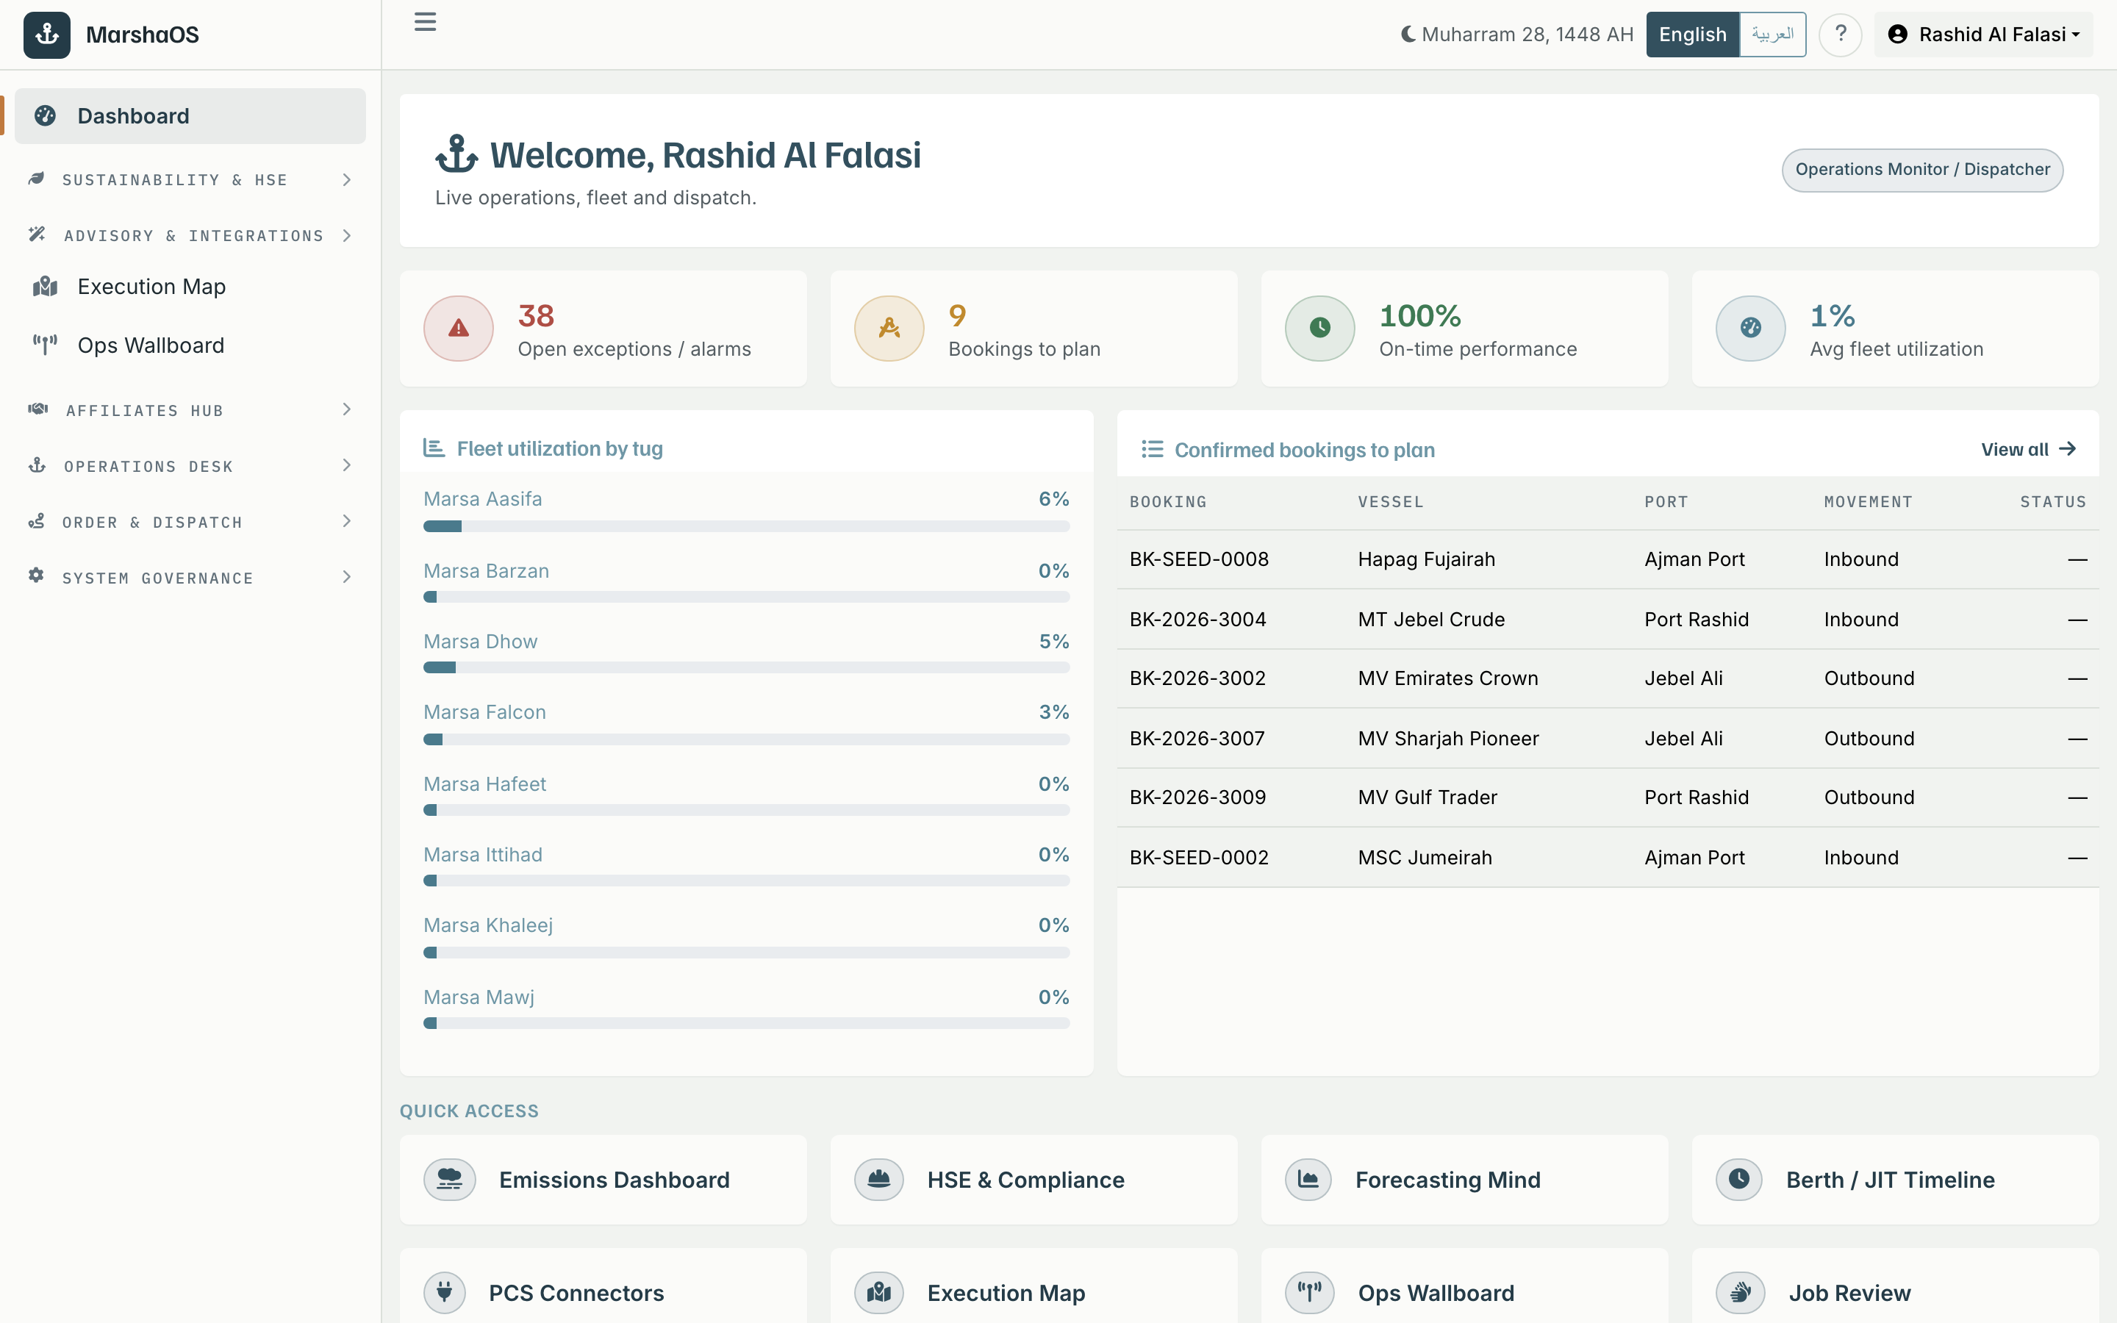Click the Job Review hands icon

1741,1292
